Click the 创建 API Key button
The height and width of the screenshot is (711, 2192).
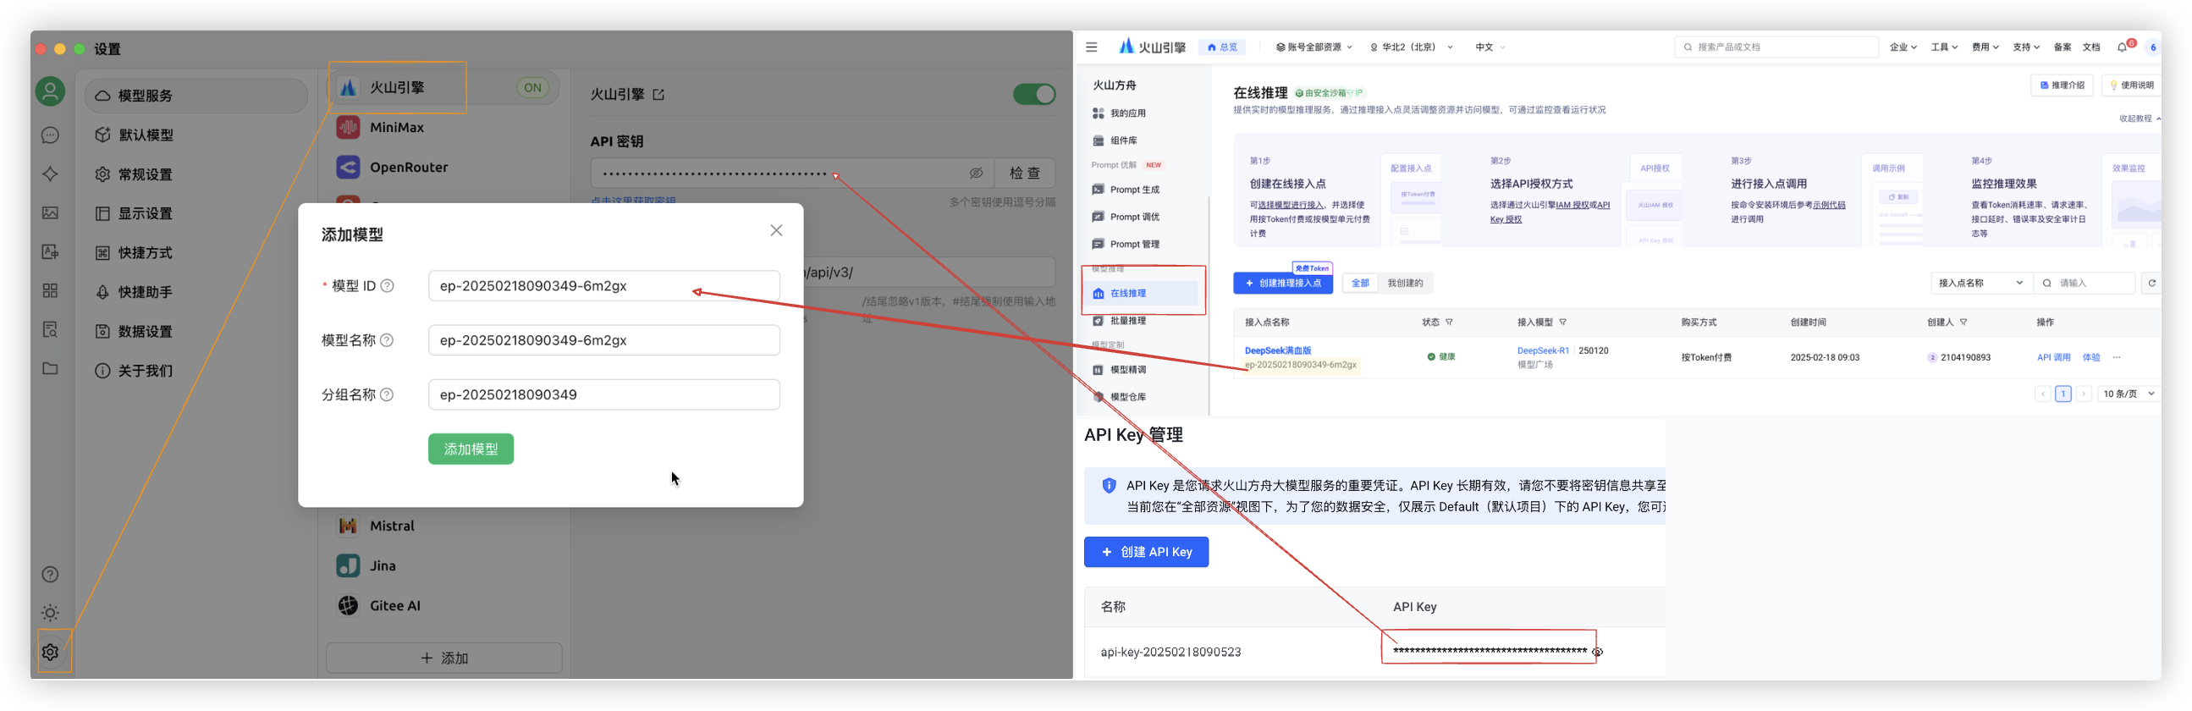point(1146,552)
